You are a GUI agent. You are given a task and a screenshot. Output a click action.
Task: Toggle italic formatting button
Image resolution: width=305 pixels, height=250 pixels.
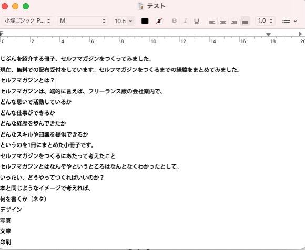(186, 21)
